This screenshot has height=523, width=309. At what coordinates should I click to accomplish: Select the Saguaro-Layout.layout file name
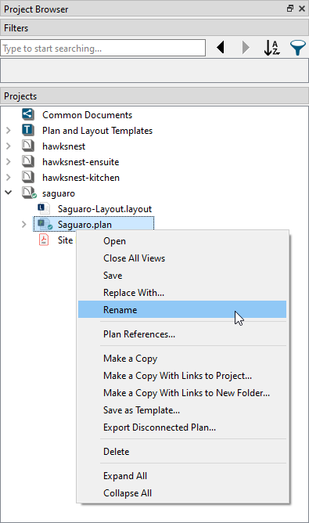105,209
